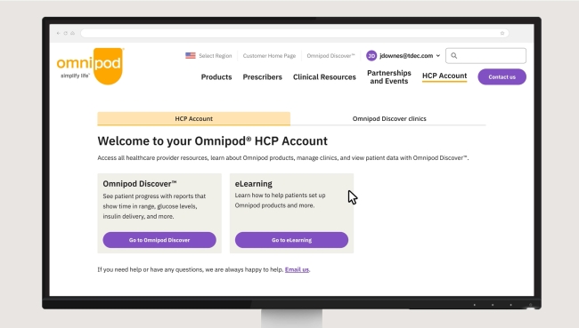Screen dimensions: 579x328
Task: Click Go to Omnipod Discover button
Action: [159, 240]
